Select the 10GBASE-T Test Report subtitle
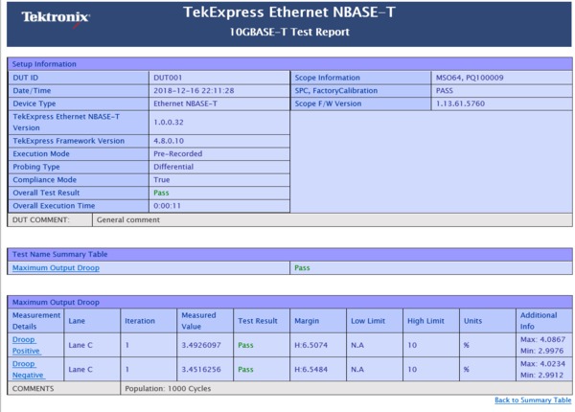575x412 pixels. [x=288, y=32]
